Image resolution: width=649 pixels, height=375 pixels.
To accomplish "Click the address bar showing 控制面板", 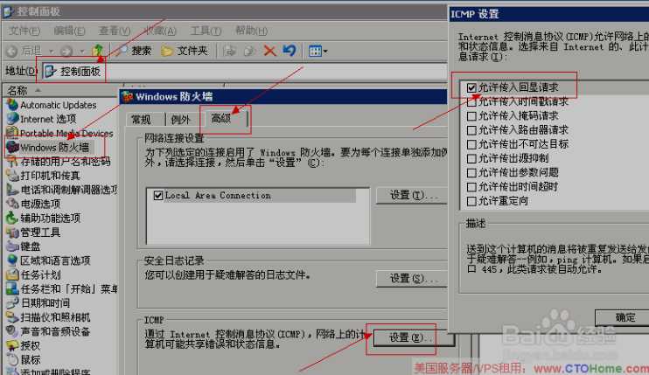I will [x=245, y=72].
